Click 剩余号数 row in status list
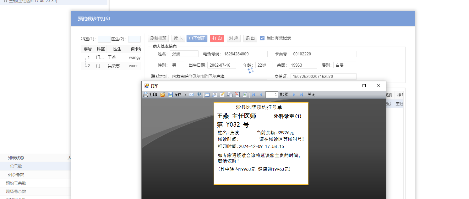The width and height of the screenshot is (469, 199). [x=35, y=175]
